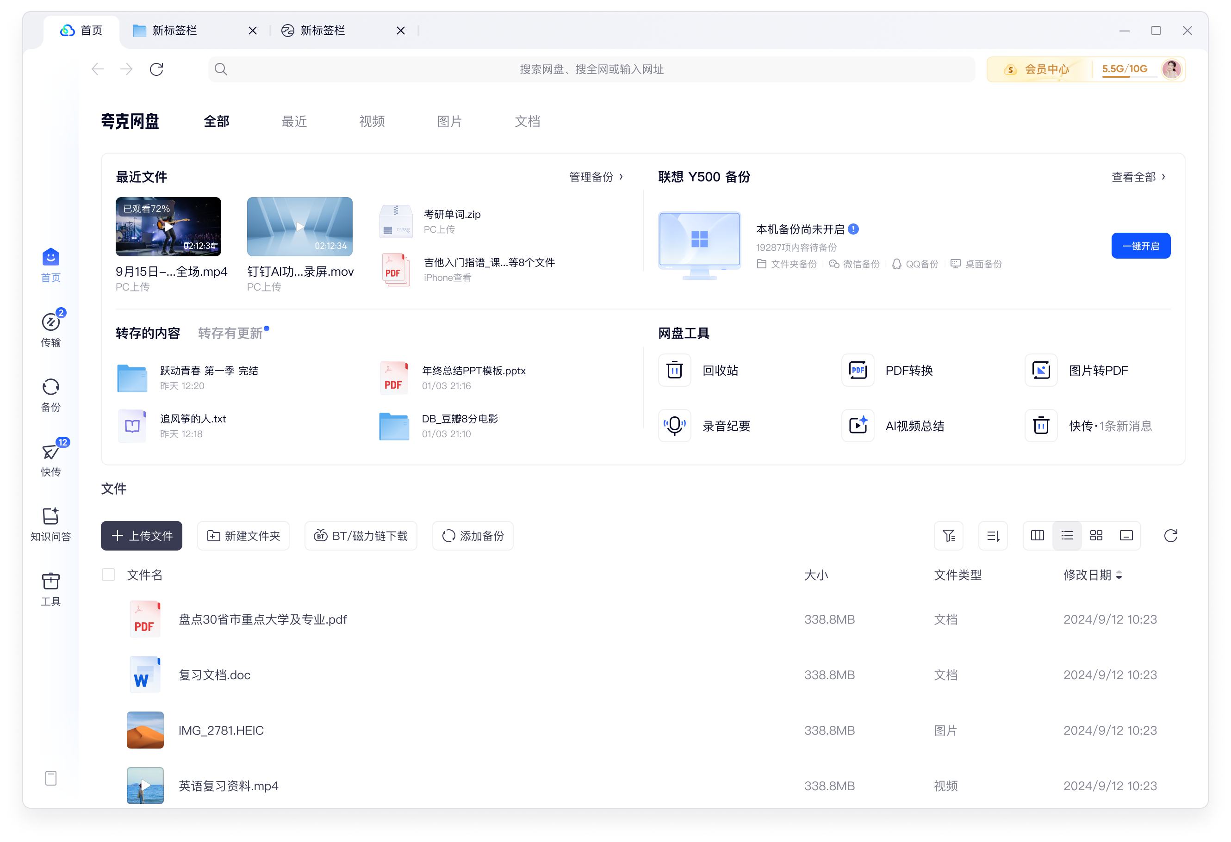Click the 新建文件夹 button

(244, 536)
